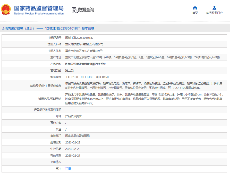Click the 有效期至 label
The width and height of the screenshot is (230, 174).
[x=56, y=156]
